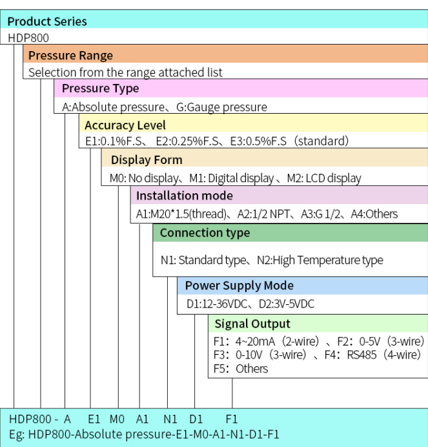Select the Signal Output header

click(x=252, y=324)
